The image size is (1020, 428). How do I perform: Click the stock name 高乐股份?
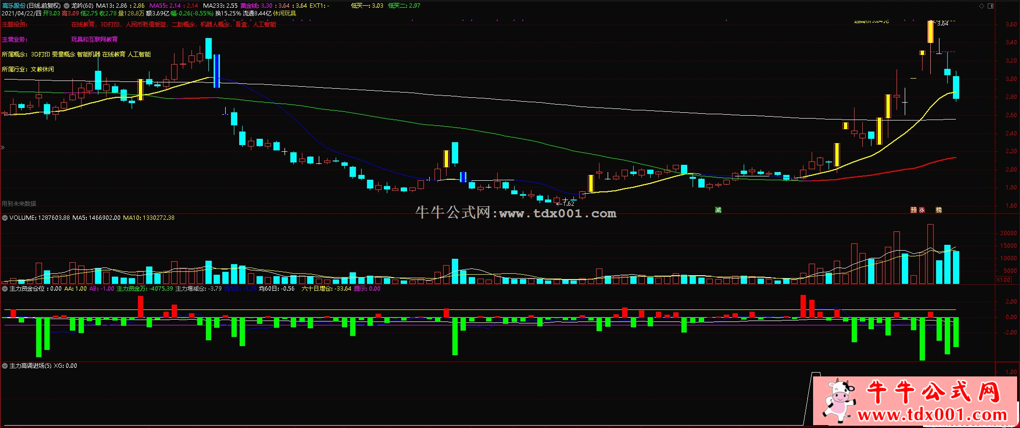[x=14, y=6]
